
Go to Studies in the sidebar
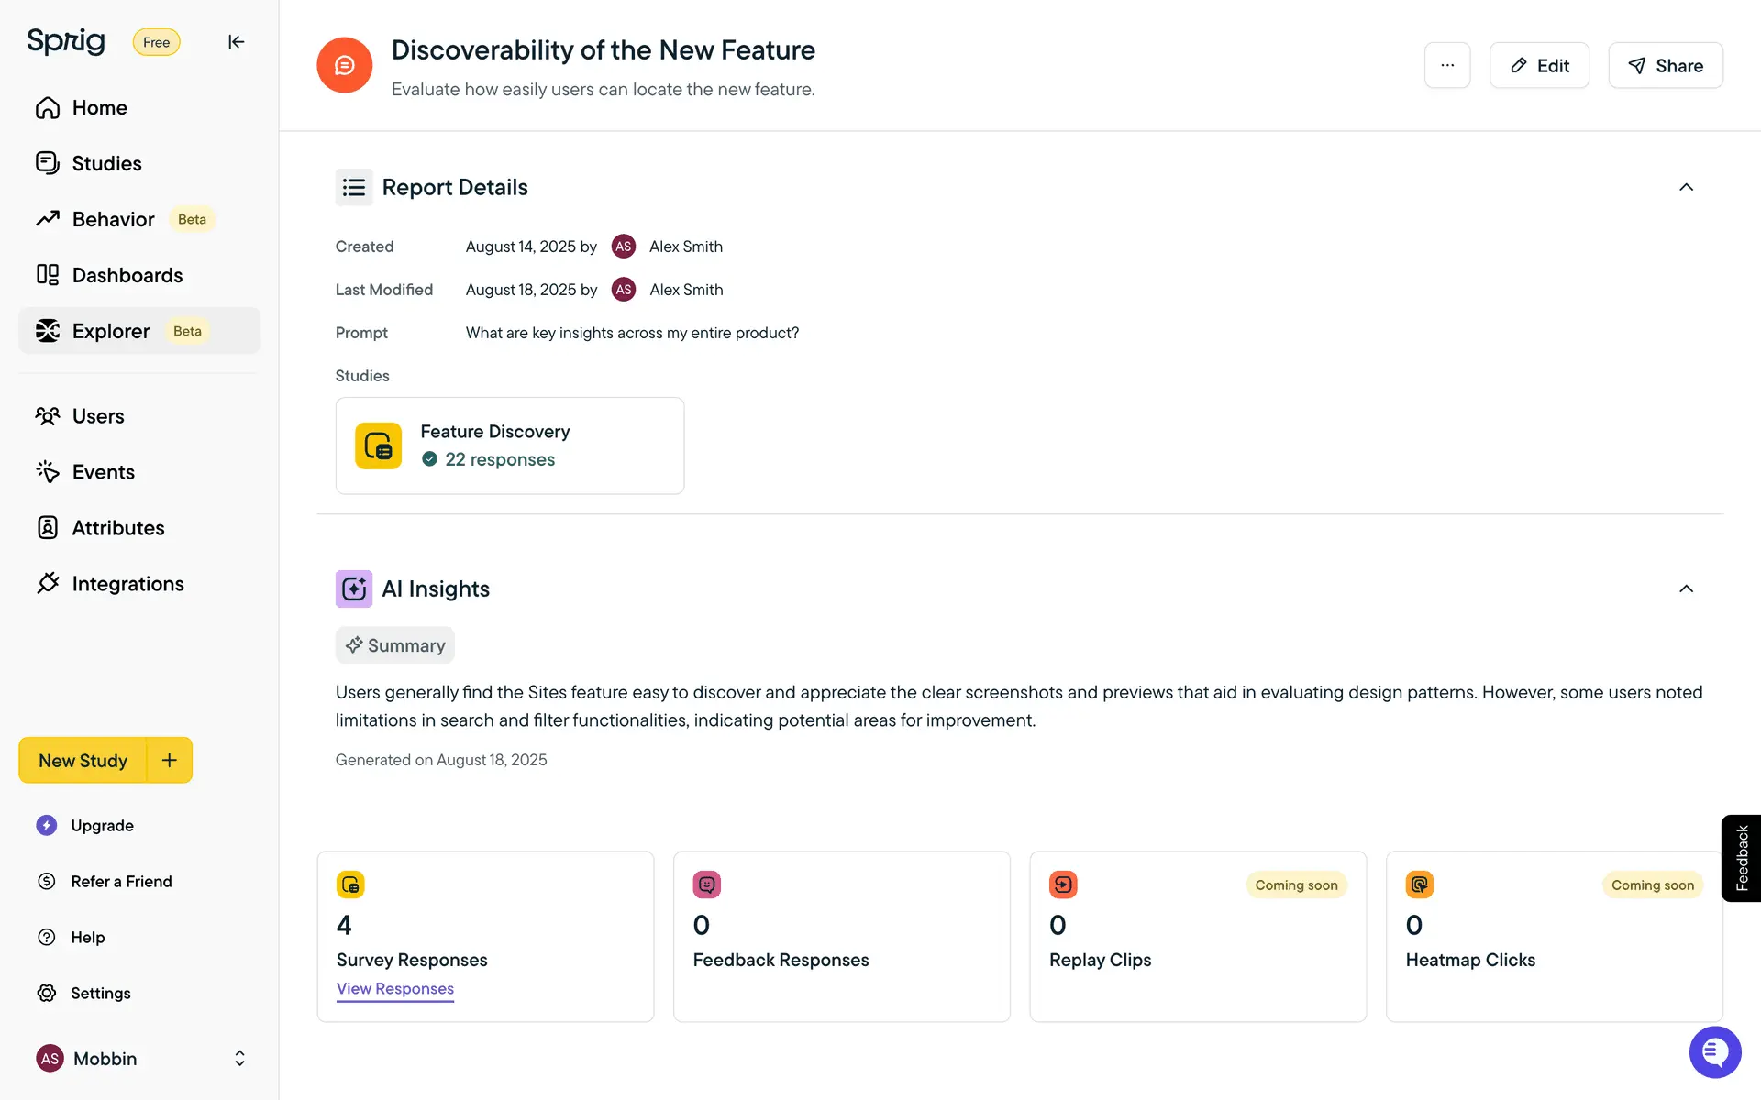(106, 163)
